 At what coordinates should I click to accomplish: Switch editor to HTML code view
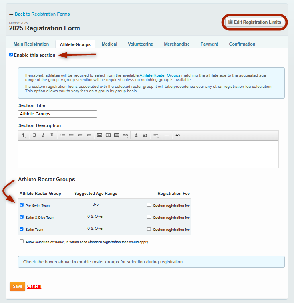pos(178,135)
